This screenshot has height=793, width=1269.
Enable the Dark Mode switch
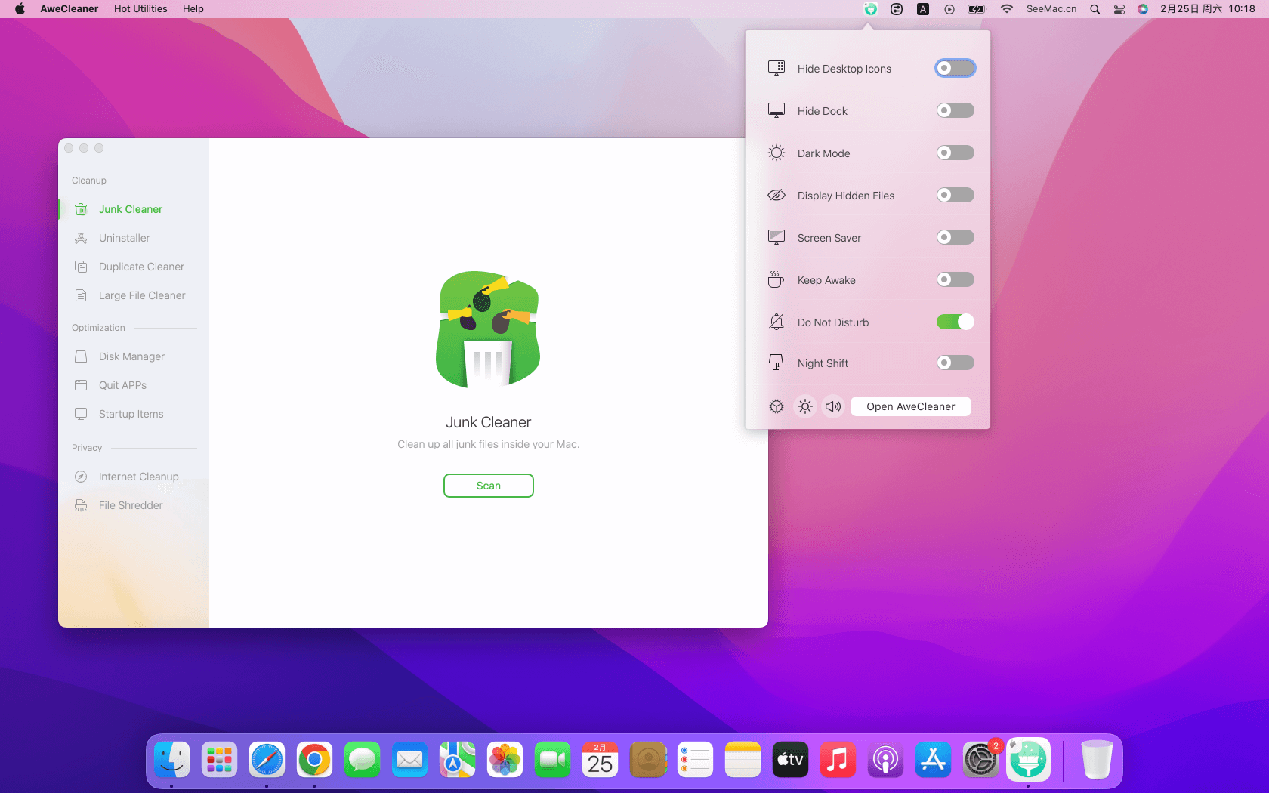coord(955,153)
